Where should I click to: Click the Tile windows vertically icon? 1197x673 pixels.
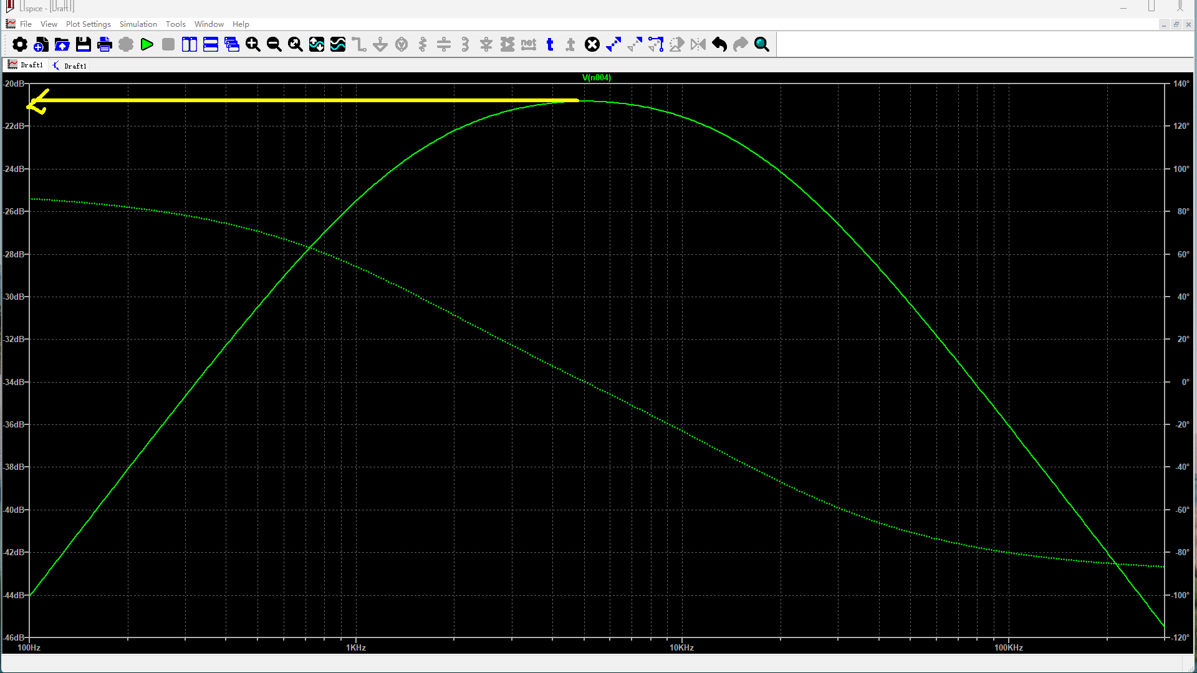coord(190,44)
